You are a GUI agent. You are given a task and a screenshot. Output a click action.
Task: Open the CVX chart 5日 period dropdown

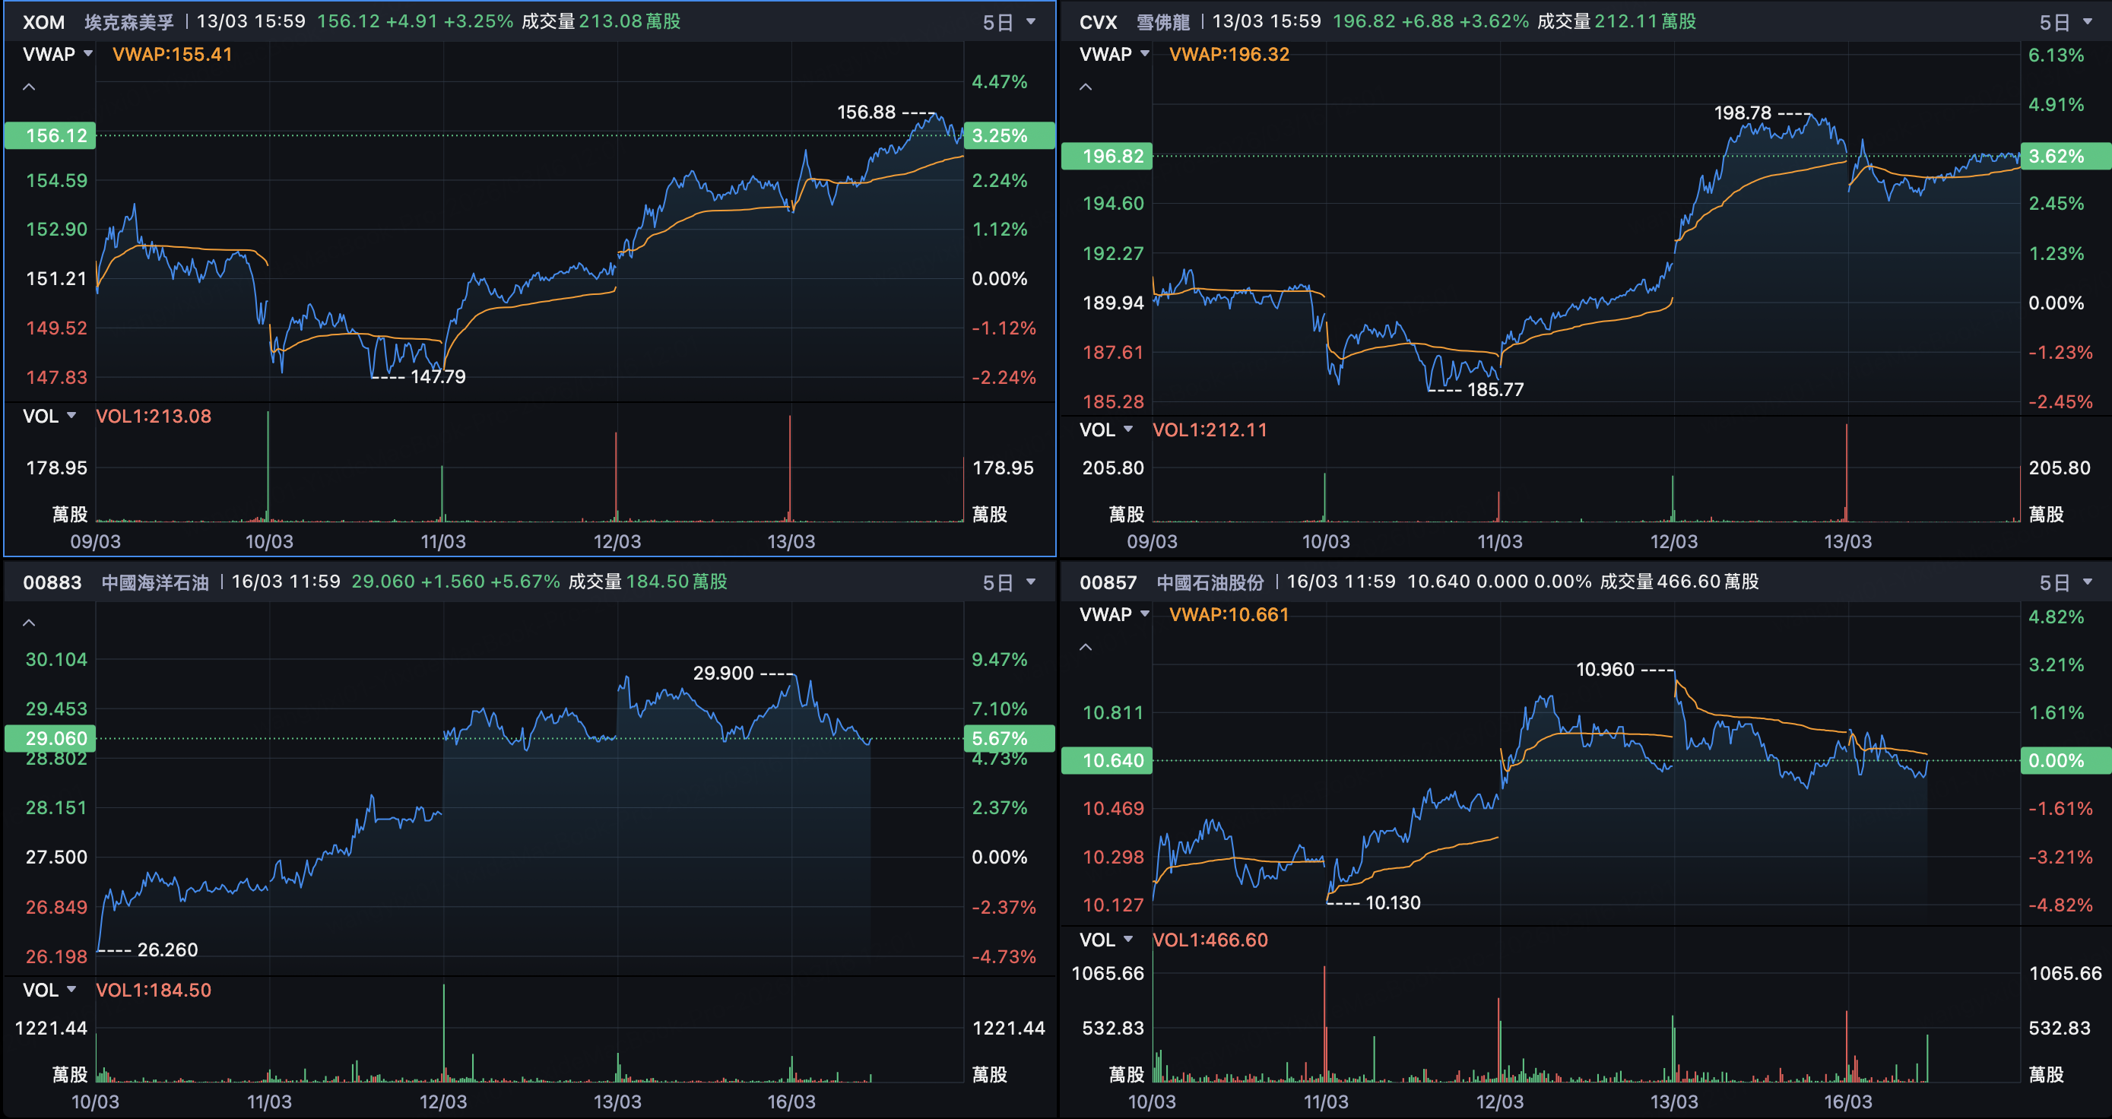[2064, 22]
